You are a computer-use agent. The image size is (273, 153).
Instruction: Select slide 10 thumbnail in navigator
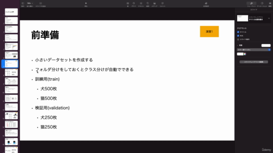tap(12, 90)
